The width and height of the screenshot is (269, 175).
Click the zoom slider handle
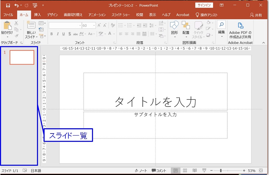click(x=221, y=171)
